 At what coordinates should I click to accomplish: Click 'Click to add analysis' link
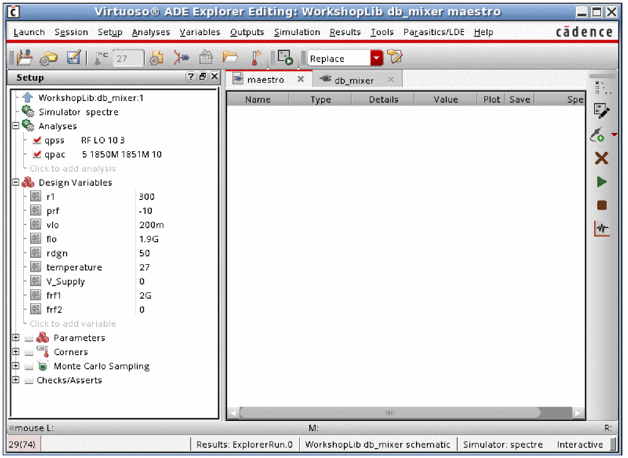pos(73,169)
